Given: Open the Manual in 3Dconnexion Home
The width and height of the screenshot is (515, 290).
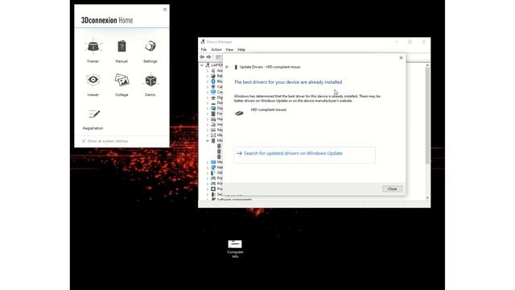Looking at the screenshot, I should 122,51.
